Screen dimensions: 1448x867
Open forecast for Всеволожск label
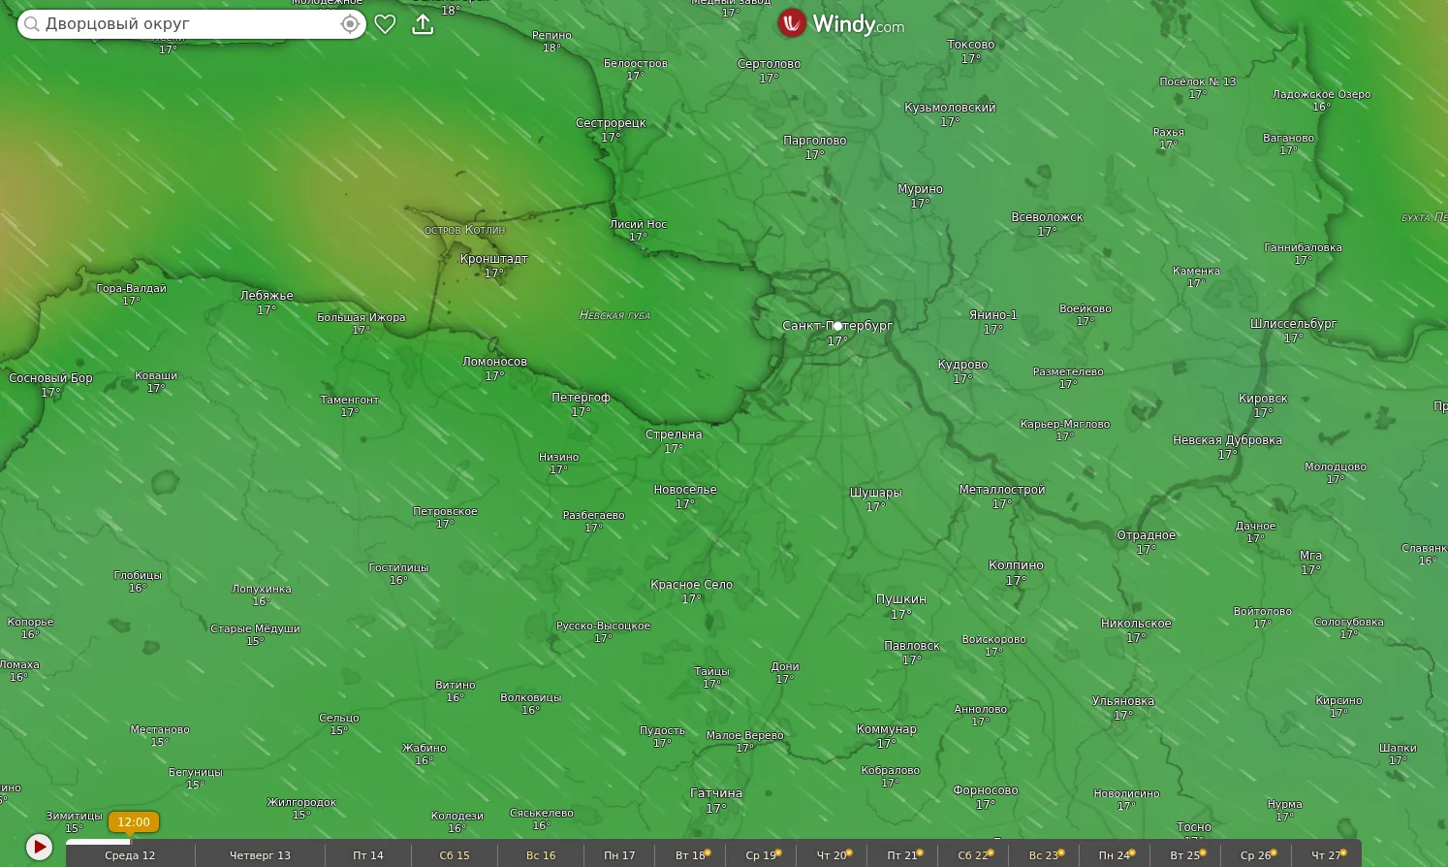[x=1048, y=217]
